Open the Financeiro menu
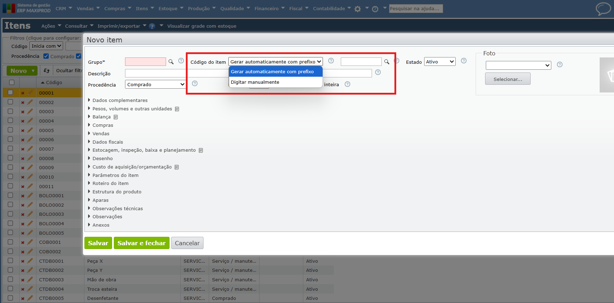Viewport: 614px width, 303px height. coord(270,8)
